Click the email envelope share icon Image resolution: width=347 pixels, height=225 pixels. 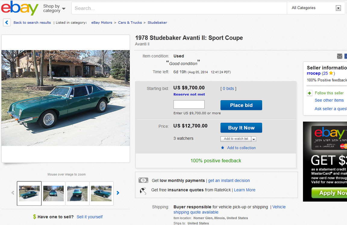[339, 56]
